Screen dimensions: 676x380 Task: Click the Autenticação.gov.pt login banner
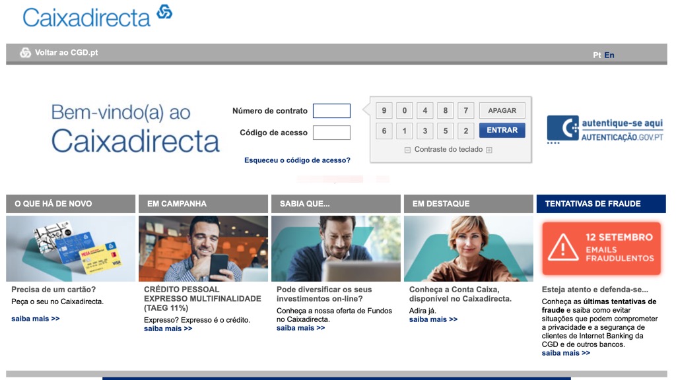(x=605, y=130)
